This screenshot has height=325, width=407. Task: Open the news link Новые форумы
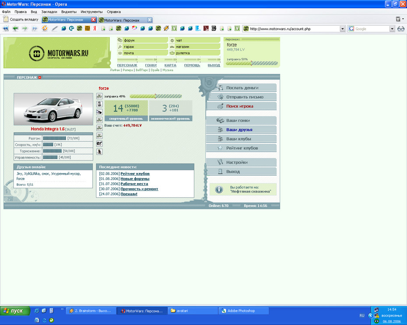[x=135, y=179]
